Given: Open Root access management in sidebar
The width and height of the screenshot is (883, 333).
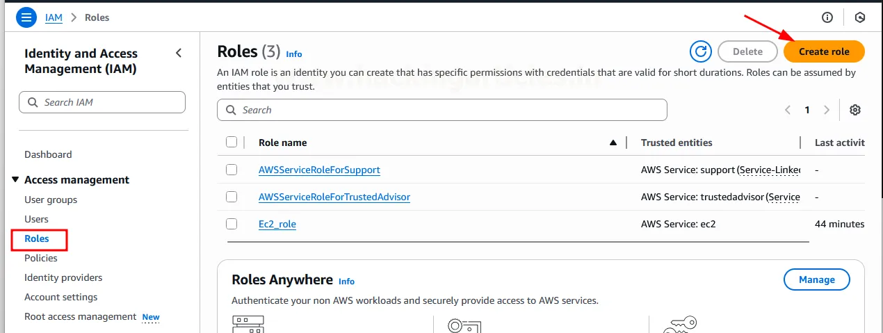Looking at the screenshot, I should pos(81,316).
